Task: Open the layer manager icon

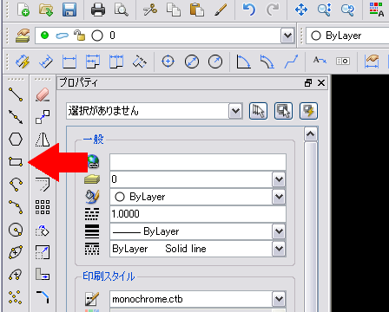Action: [23, 36]
